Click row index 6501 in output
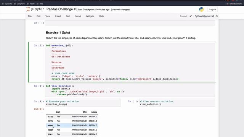This screenshot has height=137, width=244. coord(50,134)
